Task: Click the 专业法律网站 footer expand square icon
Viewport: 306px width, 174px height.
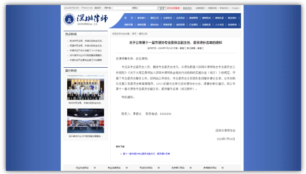Action: pyautogui.click(x=127, y=168)
